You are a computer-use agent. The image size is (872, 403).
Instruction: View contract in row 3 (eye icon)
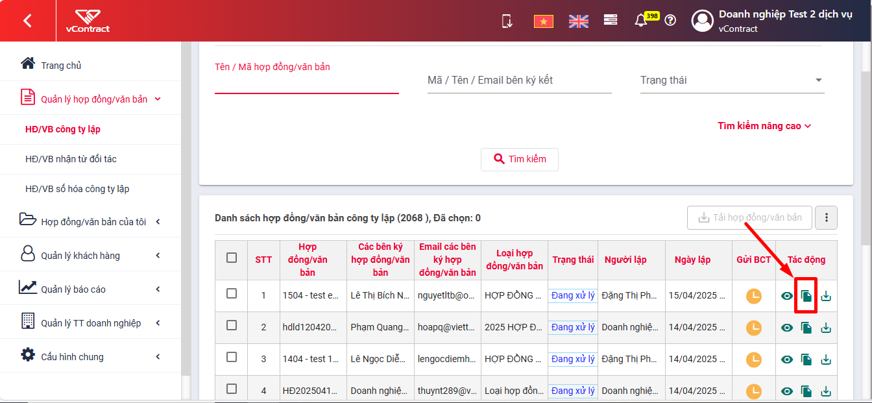[x=787, y=359]
